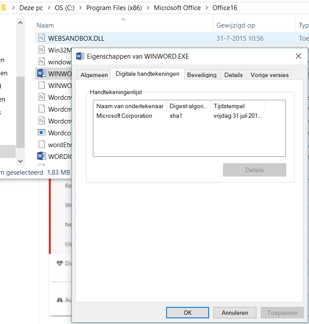Click the WORDIC Word icon in file list
The width and height of the screenshot is (309, 324).
[x=42, y=156]
